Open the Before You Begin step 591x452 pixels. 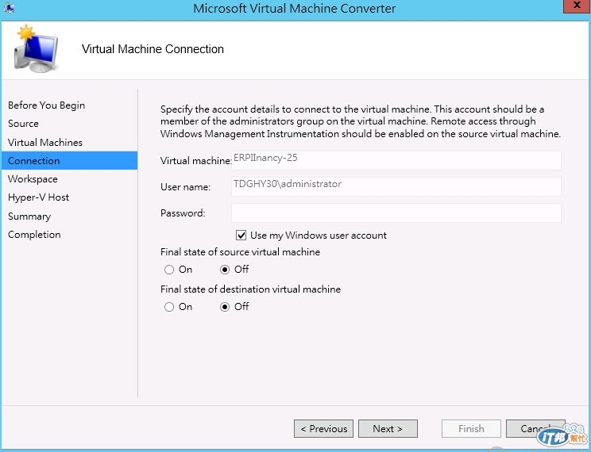(46, 105)
